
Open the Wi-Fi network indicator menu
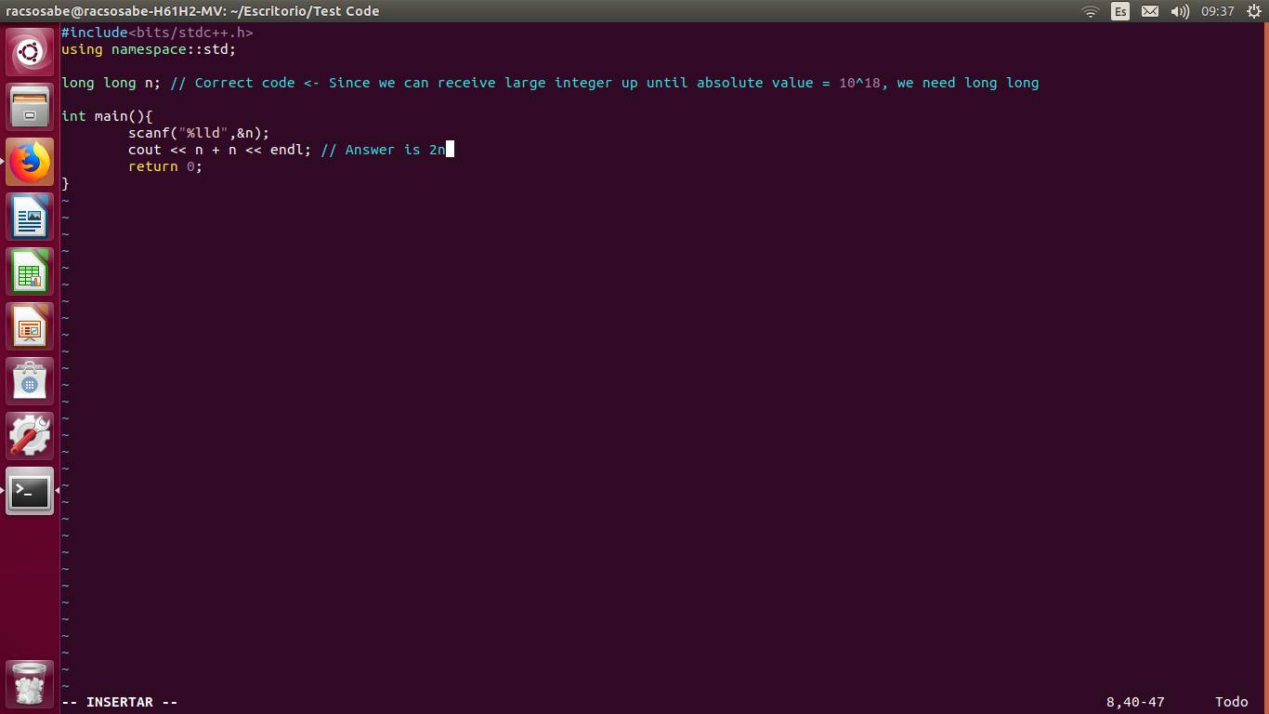coord(1091,11)
